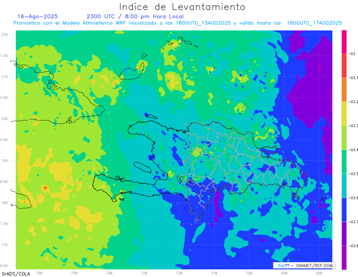Click the '75W' longitude label
Viewport: 358px width, 277px height.
pyautogui.click(x=74, y=273)
